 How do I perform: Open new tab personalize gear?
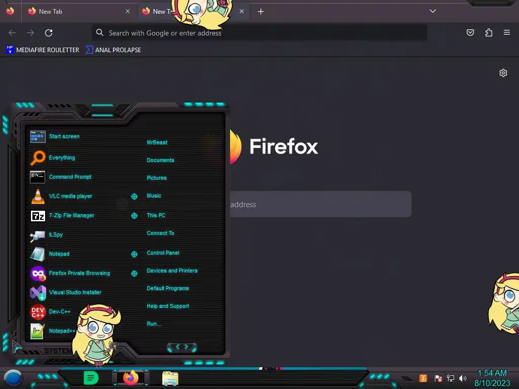pyautogui.click(x=503, y=73)
